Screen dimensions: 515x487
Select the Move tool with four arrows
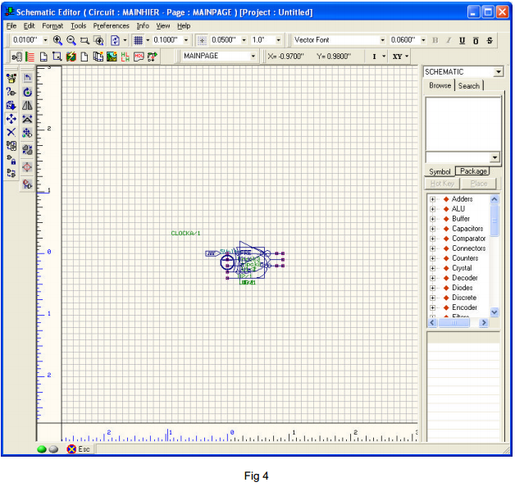click(11, 119)
